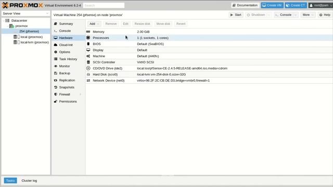Select the virtio network device value
Viewport: 333px width, 187px height.
[173, 81]
